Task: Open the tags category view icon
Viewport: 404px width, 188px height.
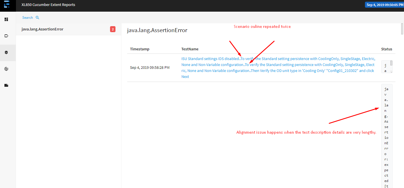Action: (6, 36)
